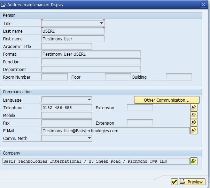210x188 pixels.
Task: Click the Building label
Action: coord(139,77)
